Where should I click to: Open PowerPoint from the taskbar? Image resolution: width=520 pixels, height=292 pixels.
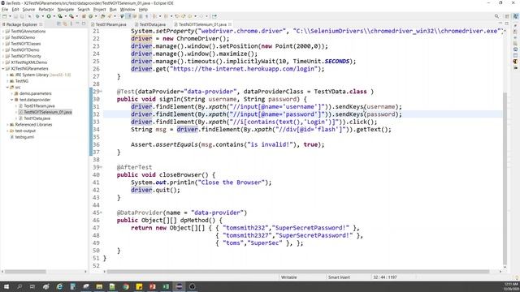152,286
